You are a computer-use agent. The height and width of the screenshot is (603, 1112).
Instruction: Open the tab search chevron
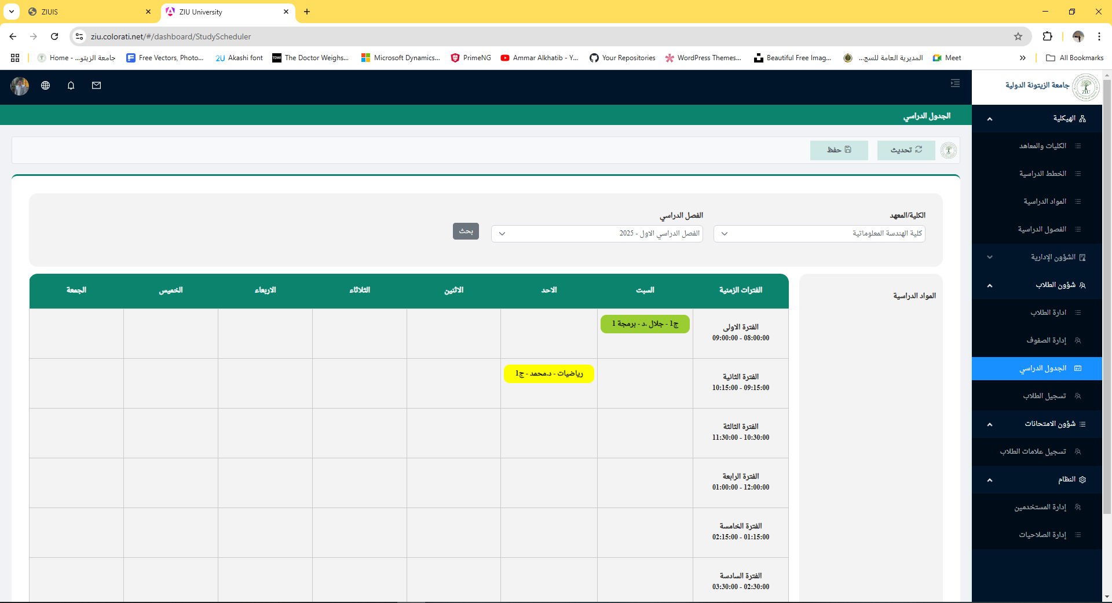click(12, 12)
